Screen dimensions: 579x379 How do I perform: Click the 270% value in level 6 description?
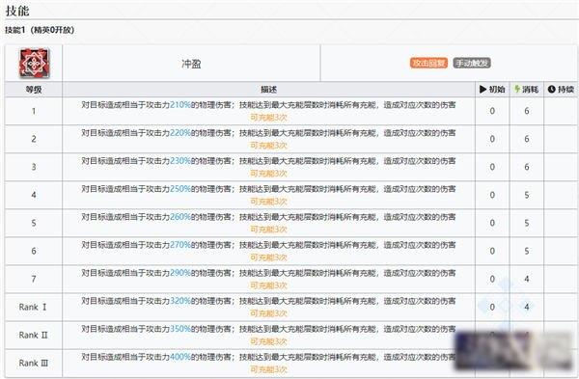pyautogui.click(x=180, y=245)
